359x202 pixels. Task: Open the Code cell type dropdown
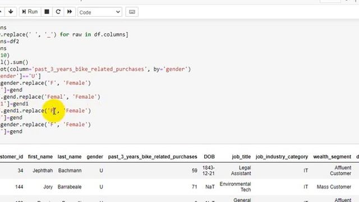[x=100, y=12]
